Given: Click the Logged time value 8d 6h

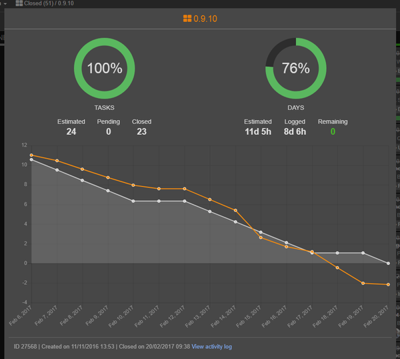Looking at the screenshot, I should pyautogui.click(x=295, y=132).
